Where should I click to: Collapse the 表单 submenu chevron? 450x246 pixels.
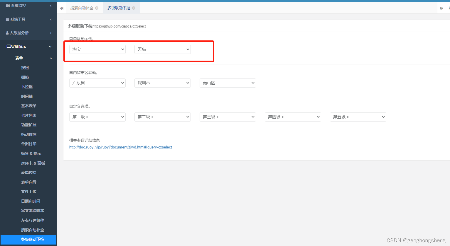coord(51,58)
